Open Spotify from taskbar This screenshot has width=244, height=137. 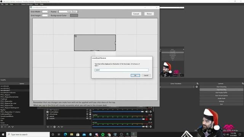click(103, 134)
